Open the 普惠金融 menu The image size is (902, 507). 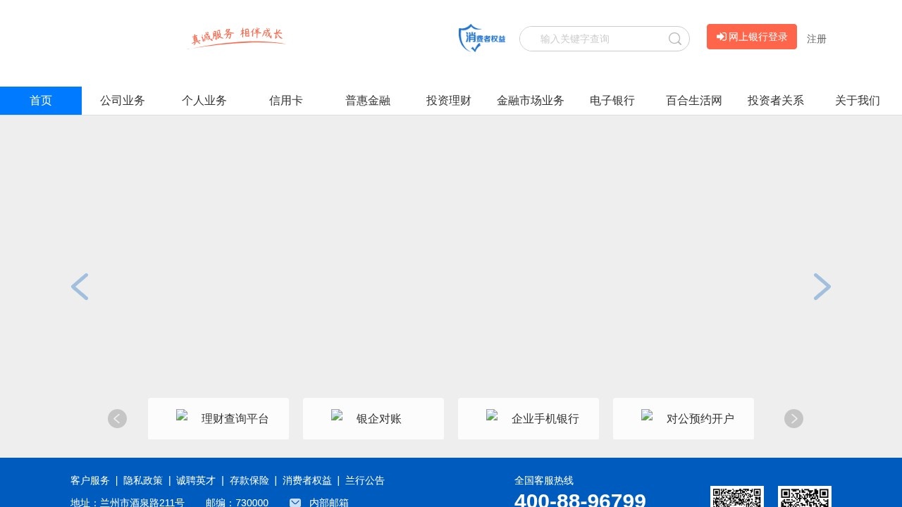368,101
